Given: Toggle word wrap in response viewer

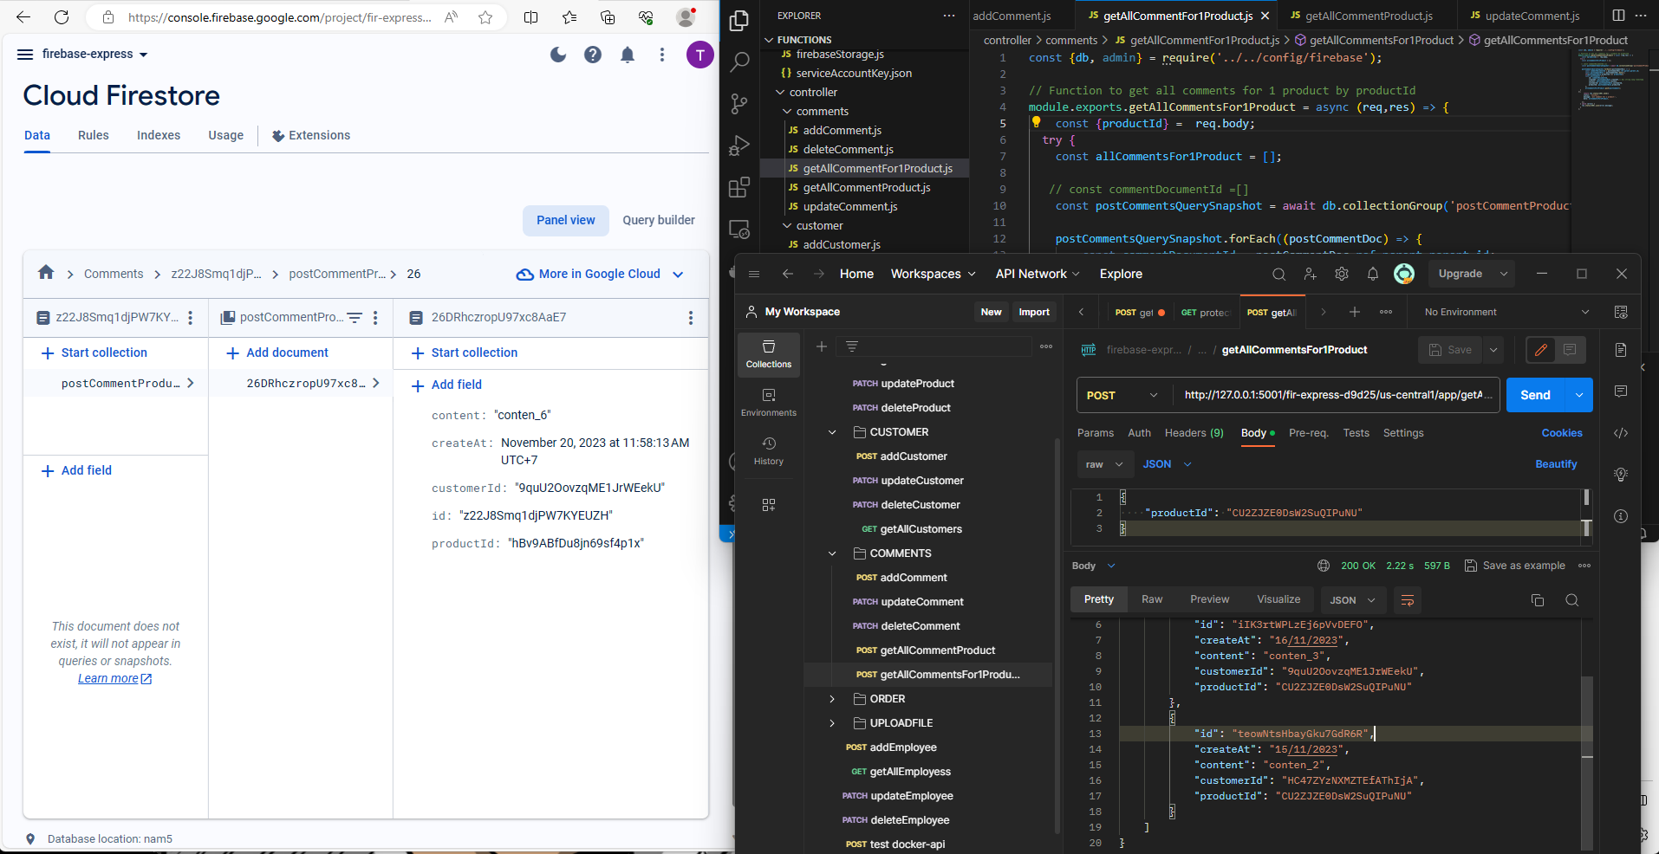Looking at the screenshot, I should pos(1408,600).
